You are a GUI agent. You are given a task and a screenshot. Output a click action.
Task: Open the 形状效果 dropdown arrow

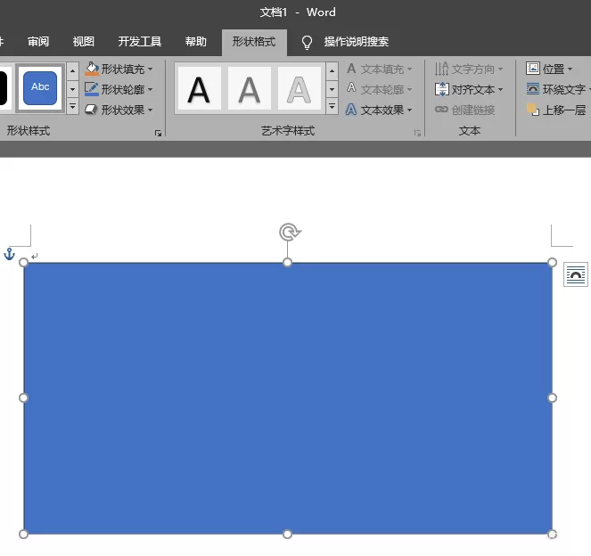point(151,110)
